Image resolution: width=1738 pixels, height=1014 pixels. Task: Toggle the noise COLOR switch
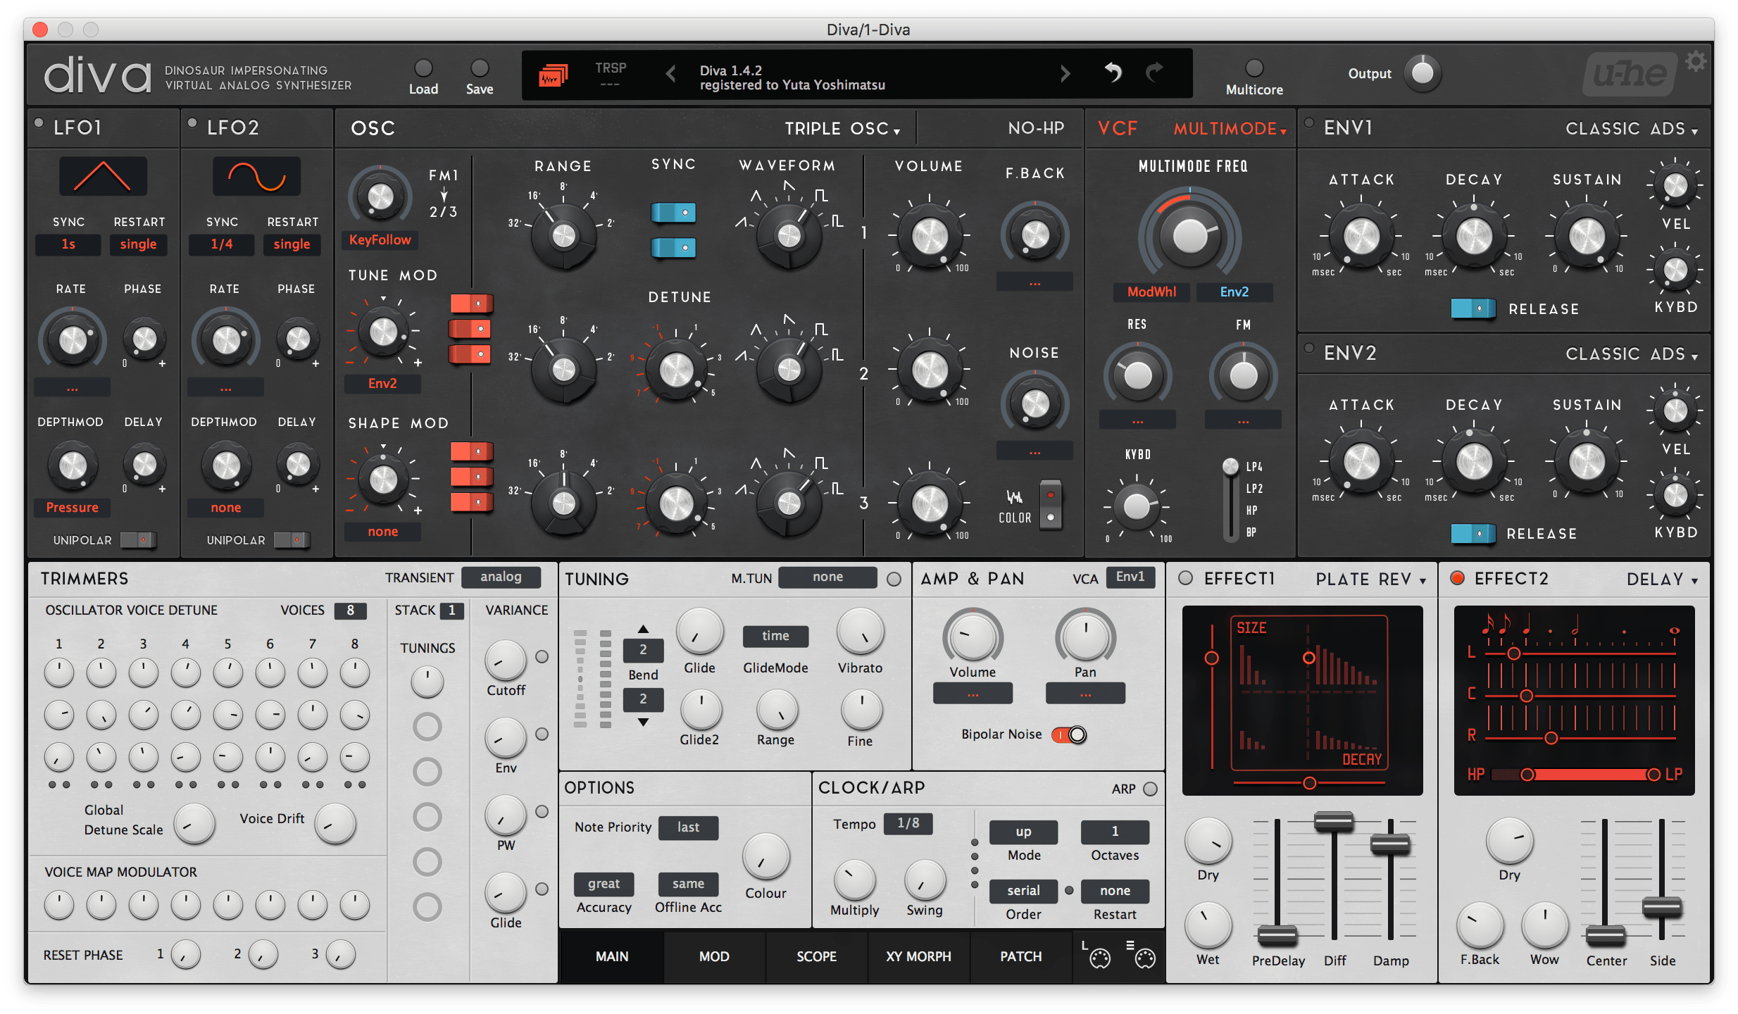[x=1050, y=506]
